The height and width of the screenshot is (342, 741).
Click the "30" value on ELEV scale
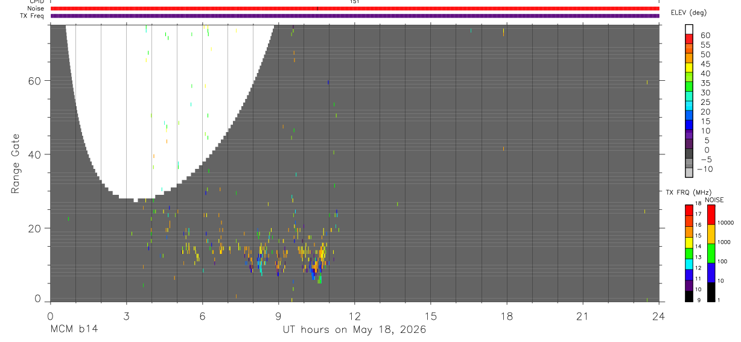704,92
